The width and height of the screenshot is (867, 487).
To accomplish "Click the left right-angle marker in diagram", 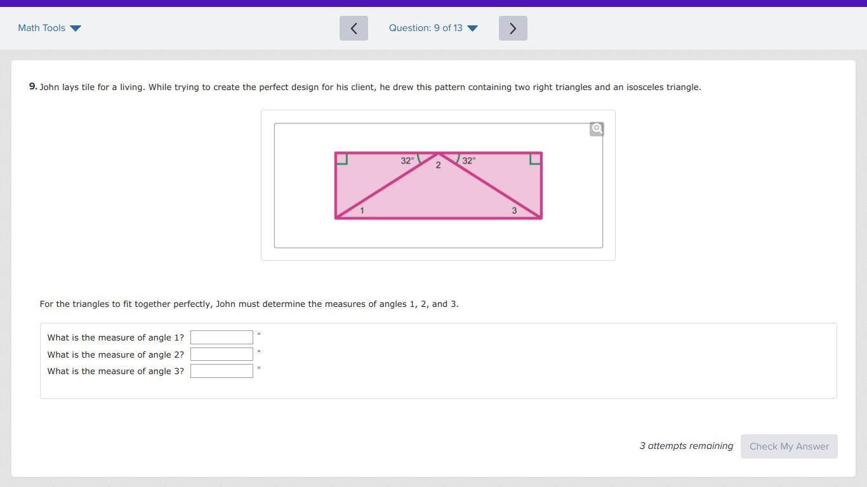I will [x=341, y=159].
